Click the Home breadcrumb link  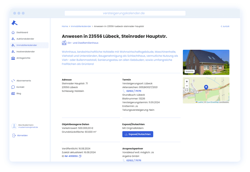point(65,27)
